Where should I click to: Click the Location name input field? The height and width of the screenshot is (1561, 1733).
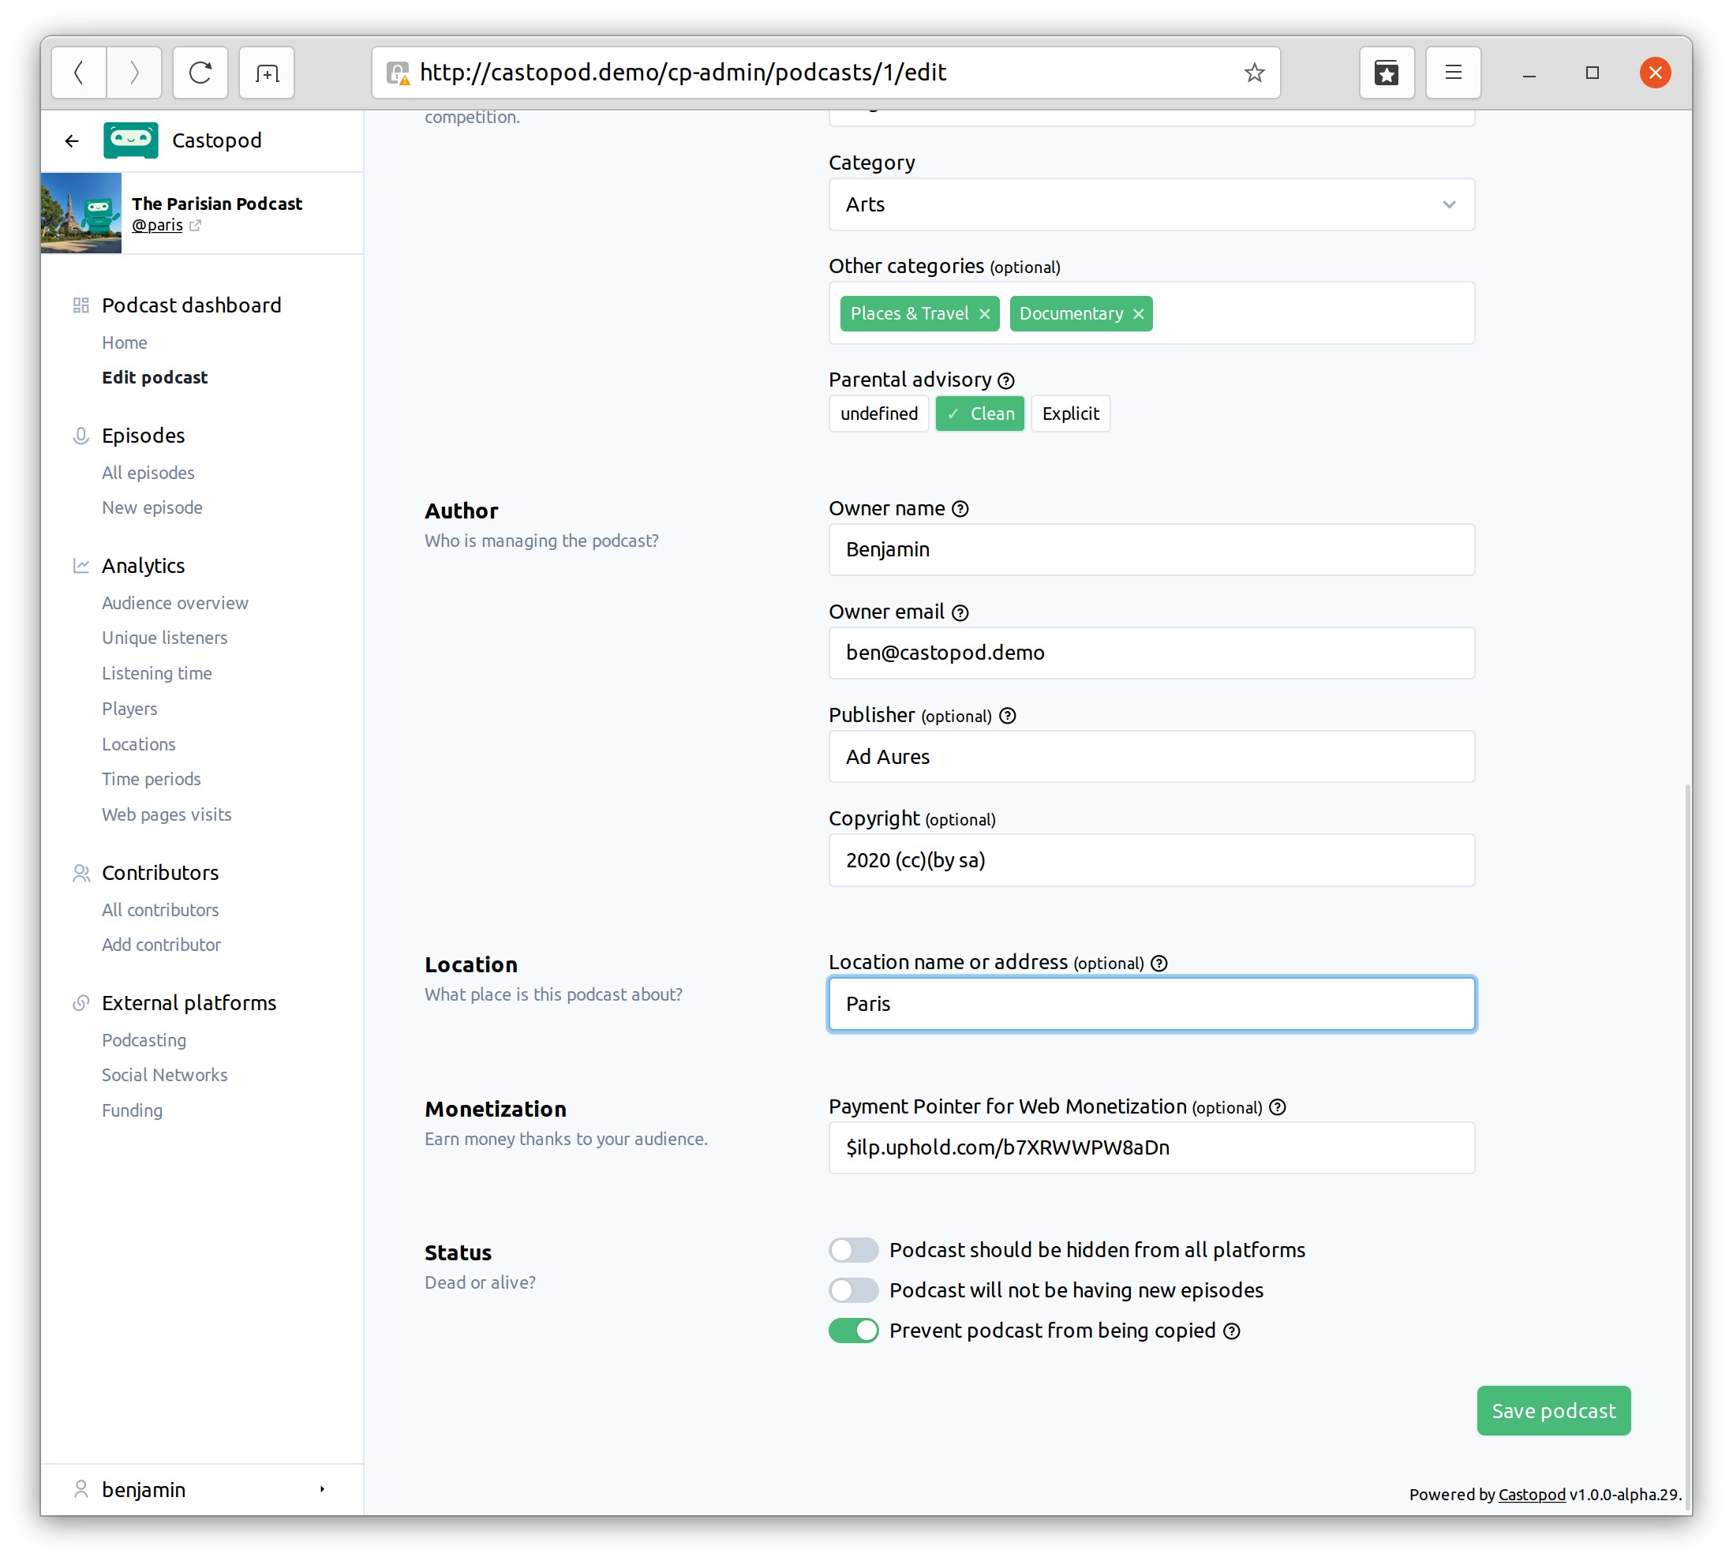(1150, 1002)
